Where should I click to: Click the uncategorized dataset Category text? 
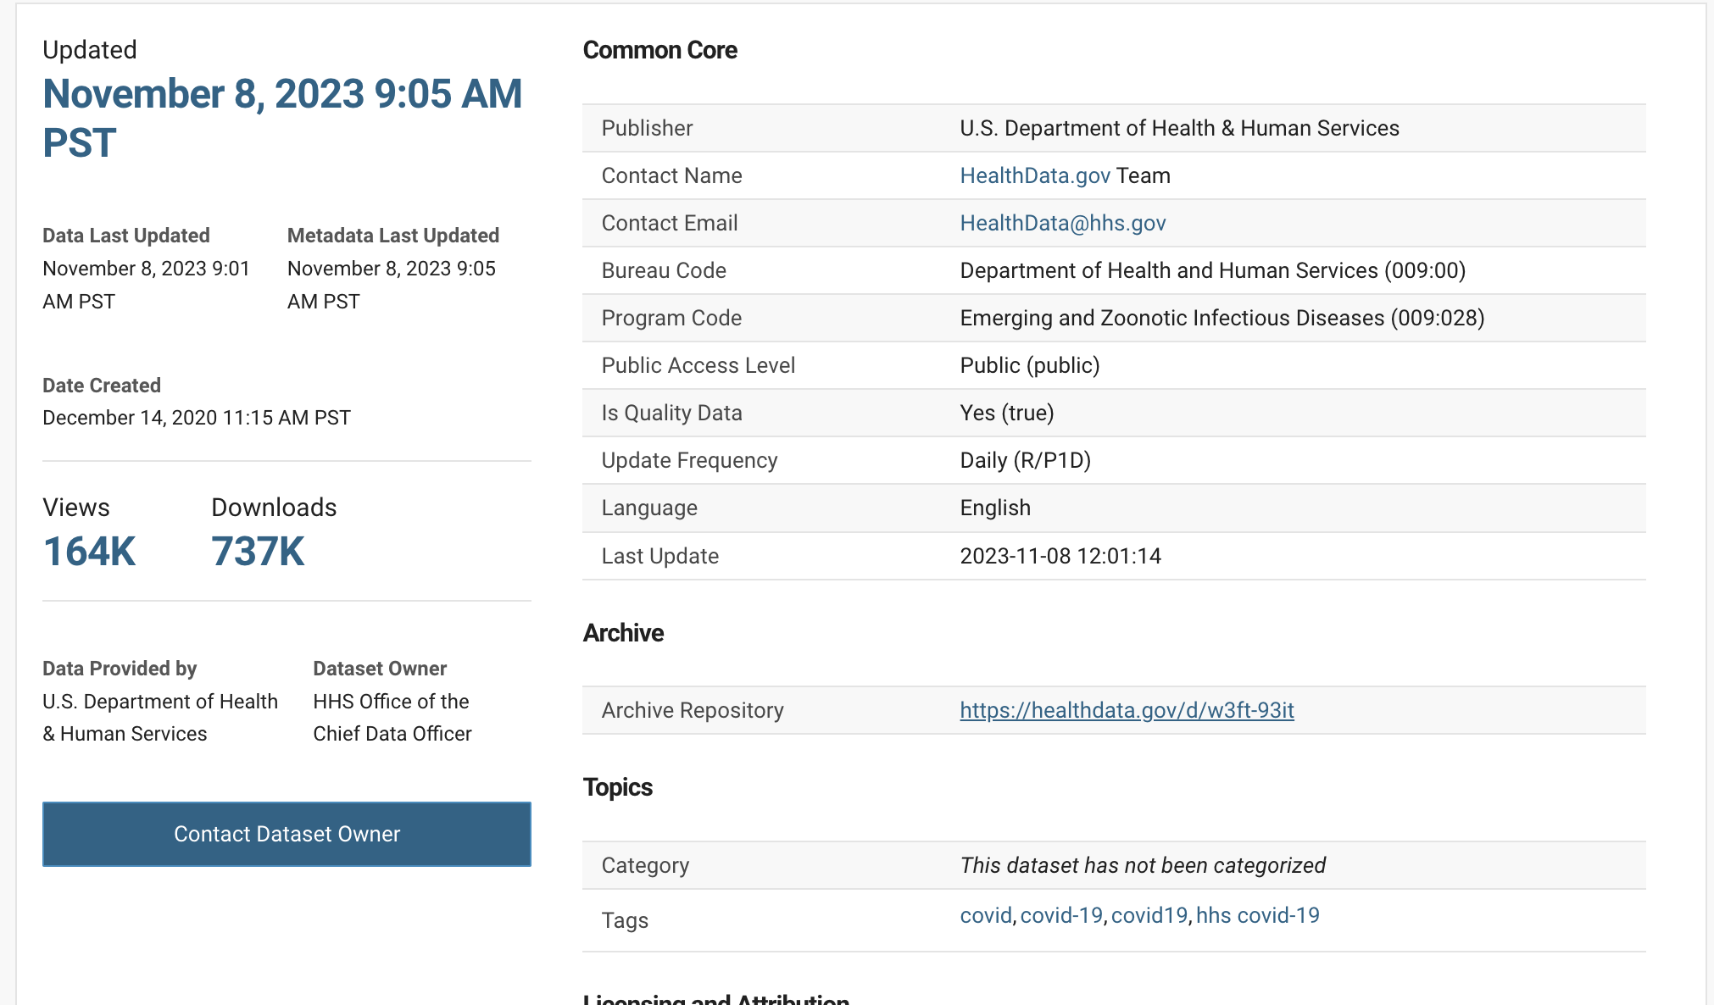1142,865
